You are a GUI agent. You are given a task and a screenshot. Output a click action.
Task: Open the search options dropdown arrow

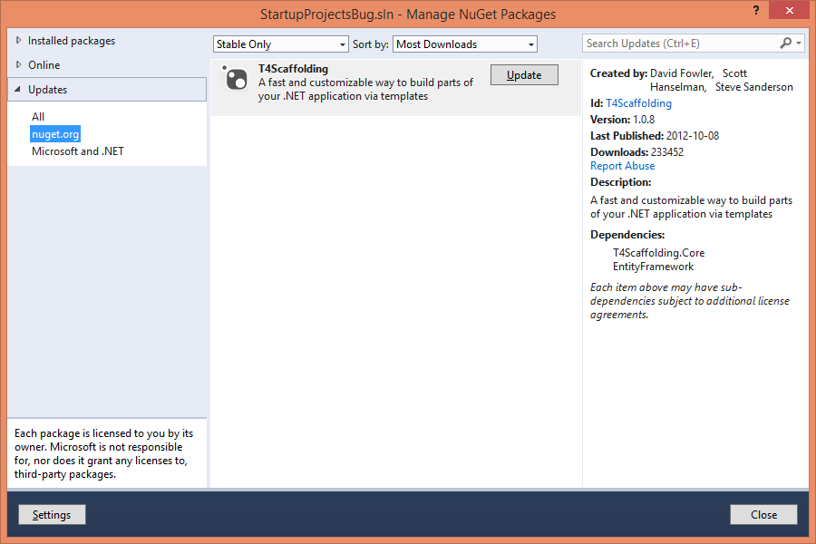point(799,44)
